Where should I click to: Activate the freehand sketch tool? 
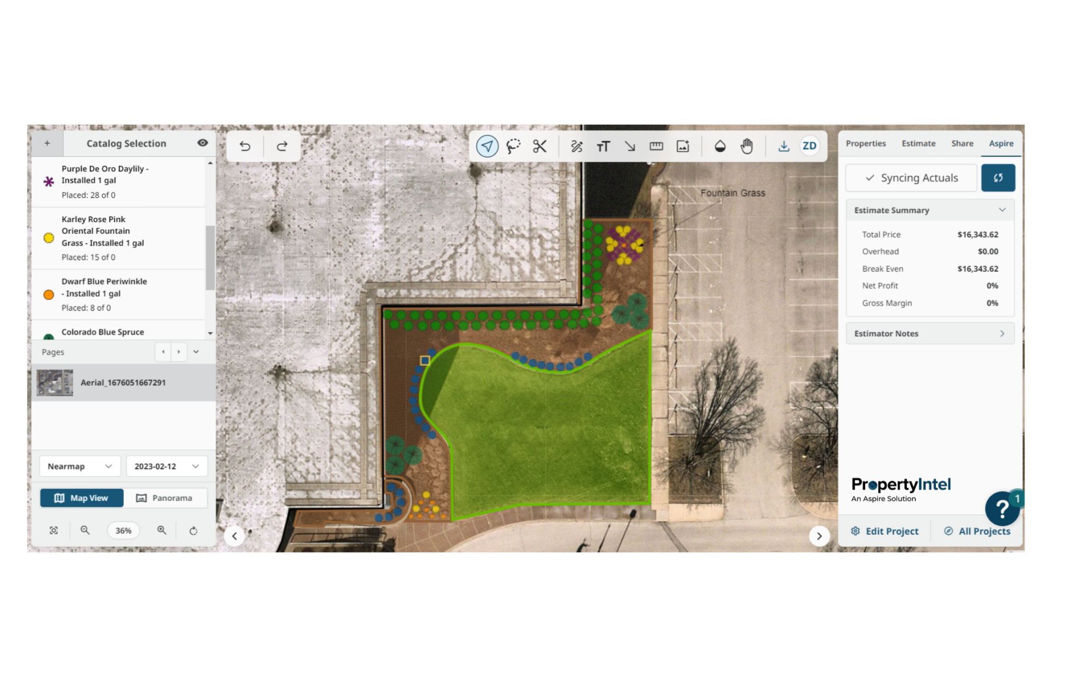click(576, 146)
